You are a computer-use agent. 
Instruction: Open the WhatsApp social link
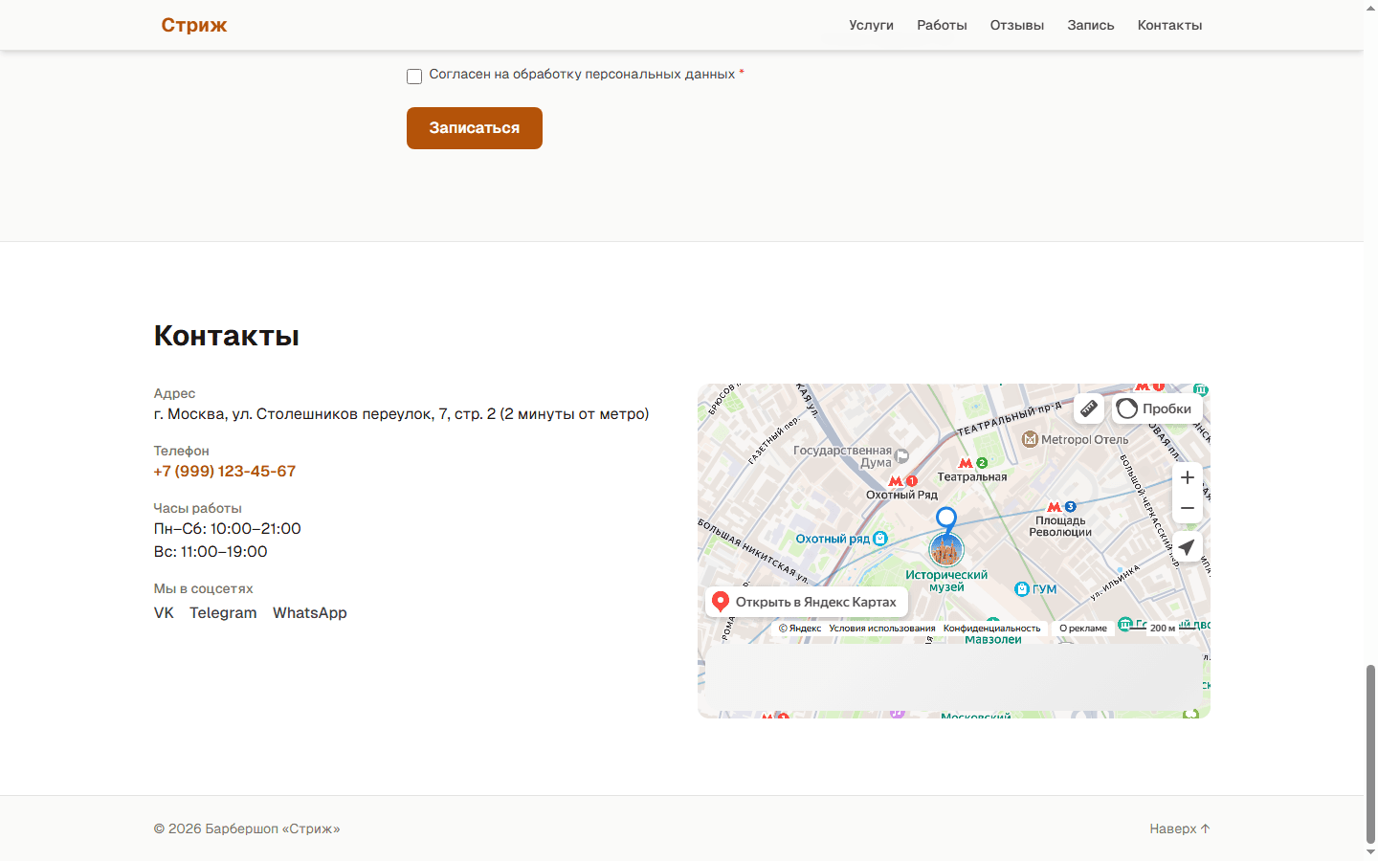pyautogui.click(x=310, y=612)
